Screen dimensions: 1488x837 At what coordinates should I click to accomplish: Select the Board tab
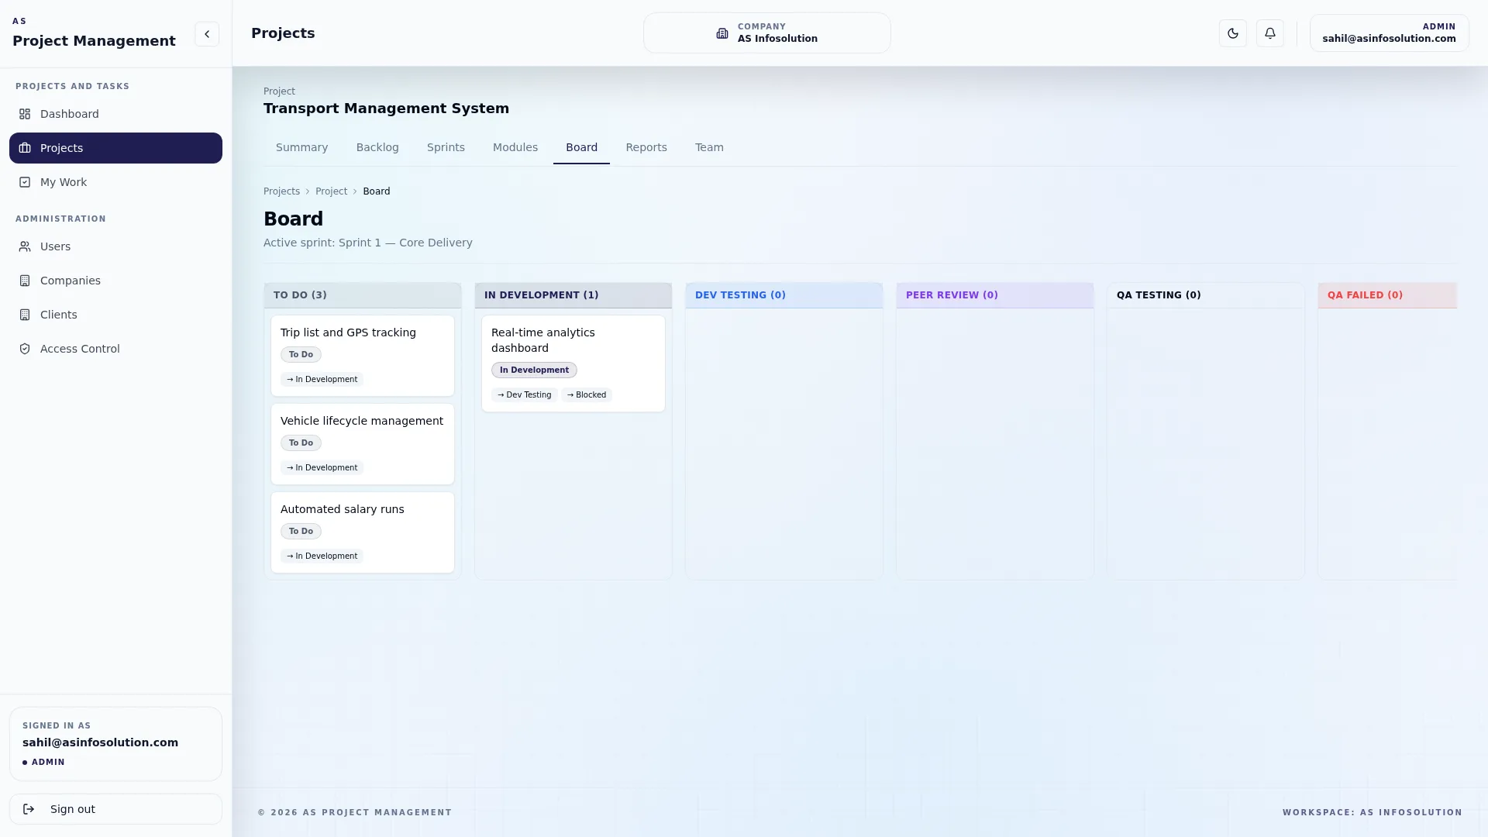(581, 147)
